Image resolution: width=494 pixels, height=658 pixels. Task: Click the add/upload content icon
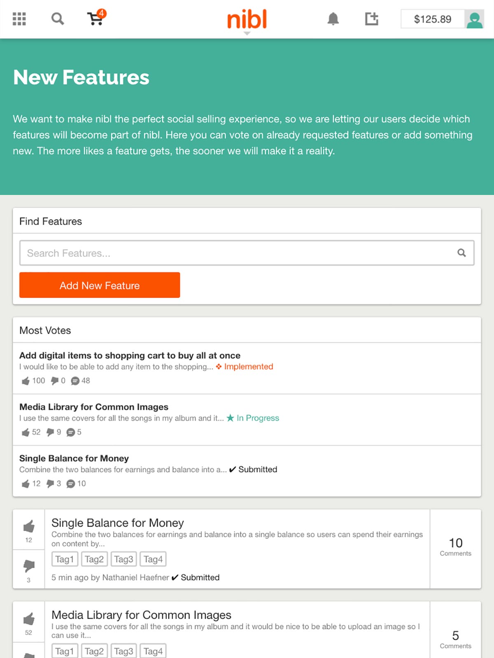click(371, 19)
